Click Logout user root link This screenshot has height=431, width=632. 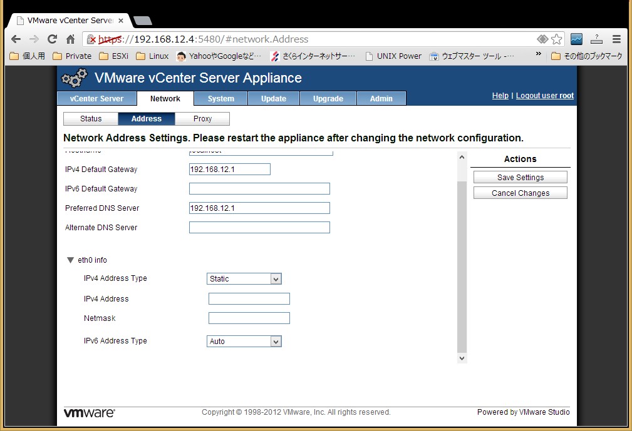[x=545, y=96]
